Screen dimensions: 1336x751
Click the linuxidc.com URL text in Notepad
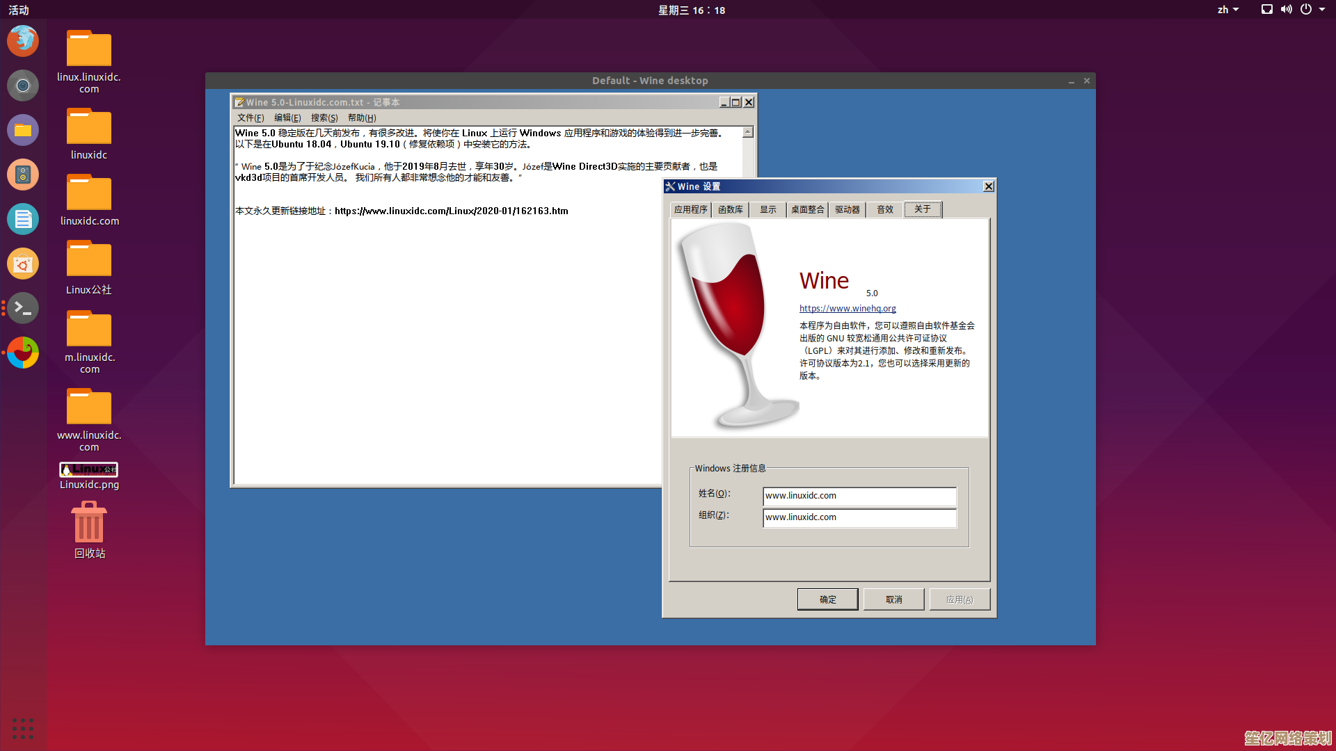tap(451, 211)
